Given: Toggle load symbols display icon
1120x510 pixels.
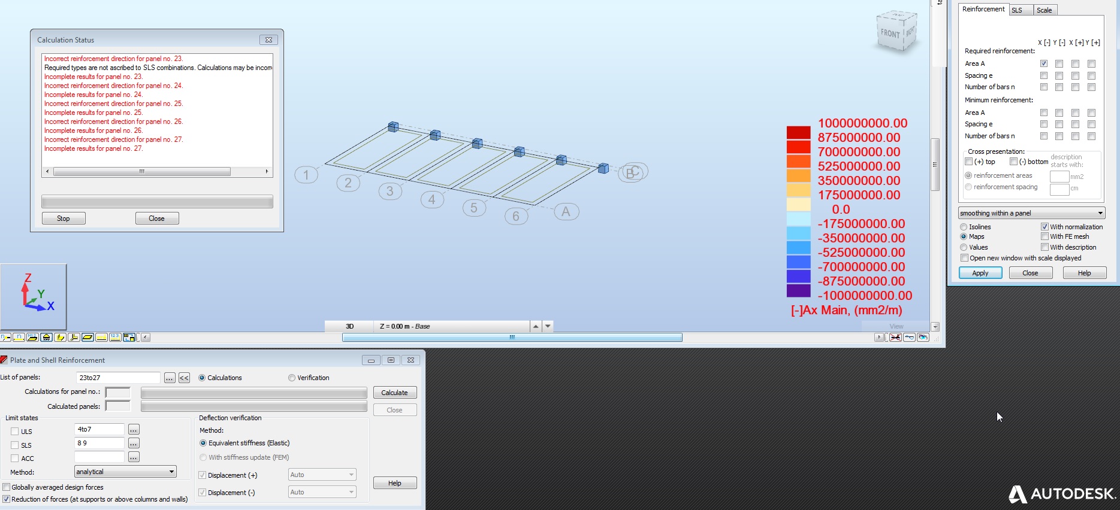Looking at the screenshot, I should click(101, 338).
